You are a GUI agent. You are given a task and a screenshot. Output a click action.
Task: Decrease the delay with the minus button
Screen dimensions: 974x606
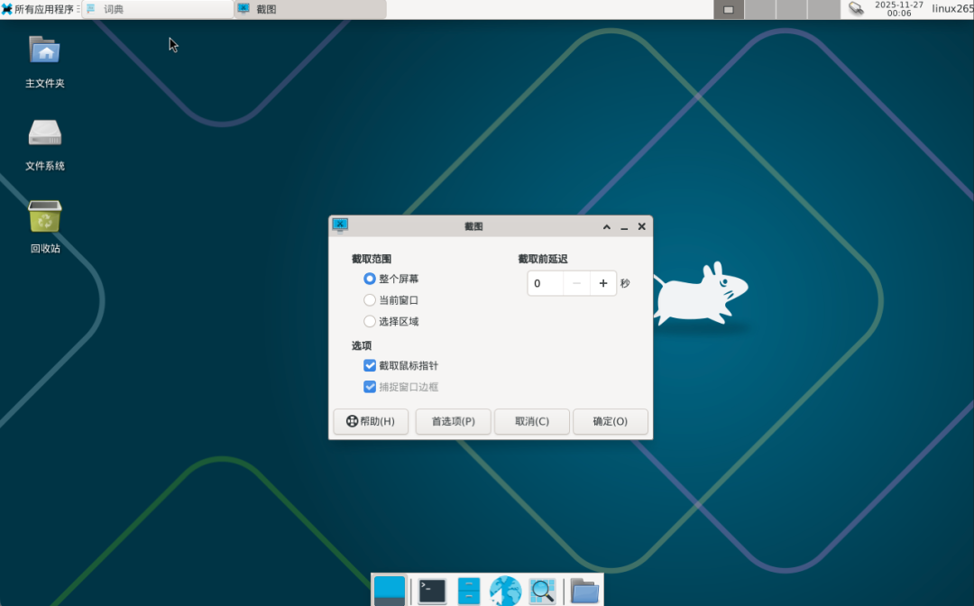pyautogui.click(x=576, y=283)
